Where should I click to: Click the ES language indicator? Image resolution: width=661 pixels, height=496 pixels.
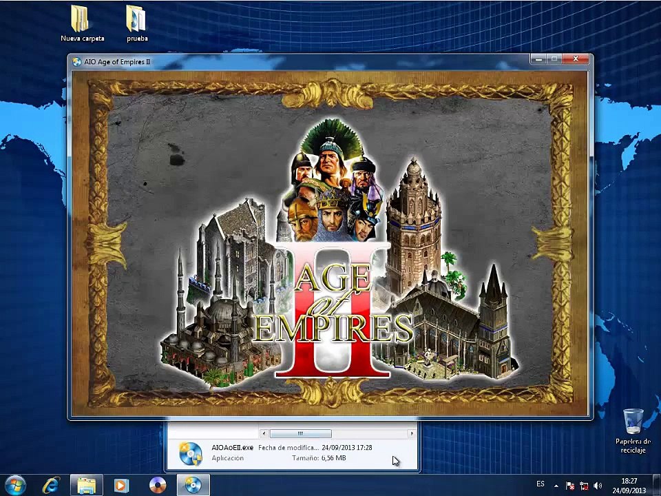(x=541, y=484)
